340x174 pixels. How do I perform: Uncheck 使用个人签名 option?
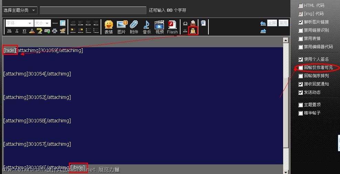(x=300, y=60)
